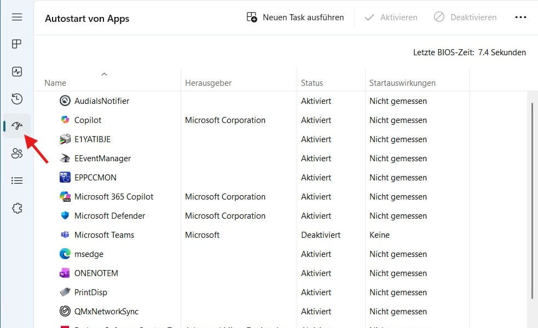
Task: Click the Microsoft Teams icon
Action: pos(65,235)
